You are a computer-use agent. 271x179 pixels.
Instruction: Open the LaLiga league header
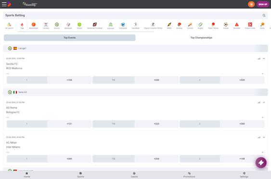coord(136,49)
